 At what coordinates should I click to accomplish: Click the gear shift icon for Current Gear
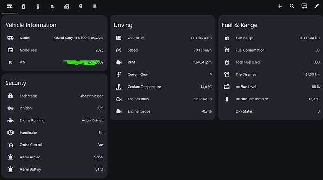(x=118, y=75)
